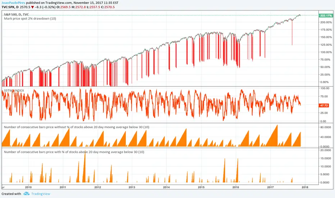335x198 pixels.
Task: Click the 80.0000 scale value
Action: click(326, 127)
